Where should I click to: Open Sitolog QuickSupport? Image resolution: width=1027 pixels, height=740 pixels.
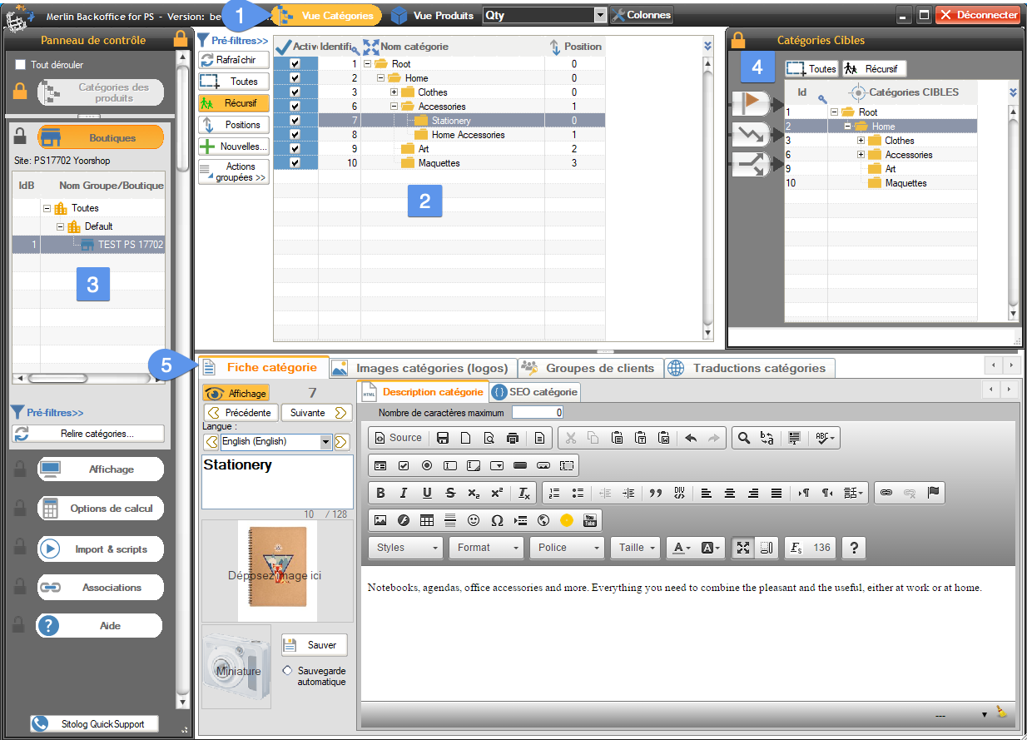94,724
